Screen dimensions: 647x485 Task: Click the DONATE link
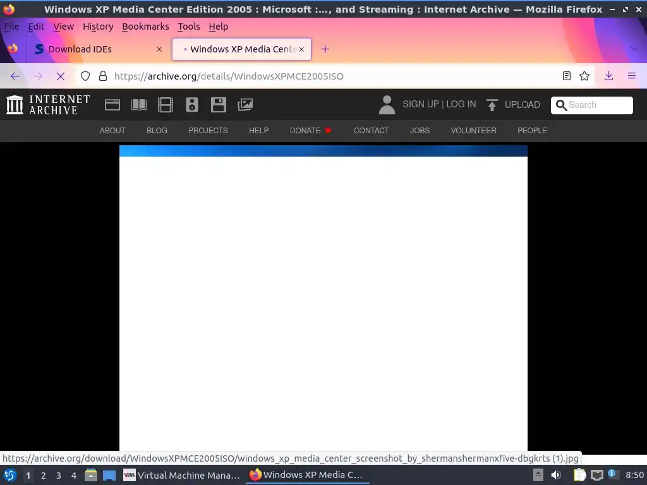point(310,131)
